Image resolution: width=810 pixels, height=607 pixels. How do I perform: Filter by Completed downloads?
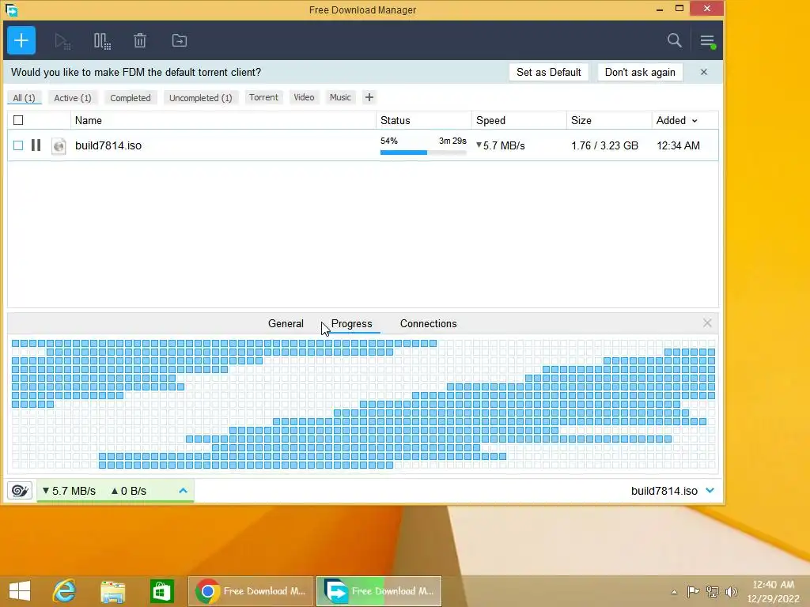pyautogui.click(x=131, y=97)
